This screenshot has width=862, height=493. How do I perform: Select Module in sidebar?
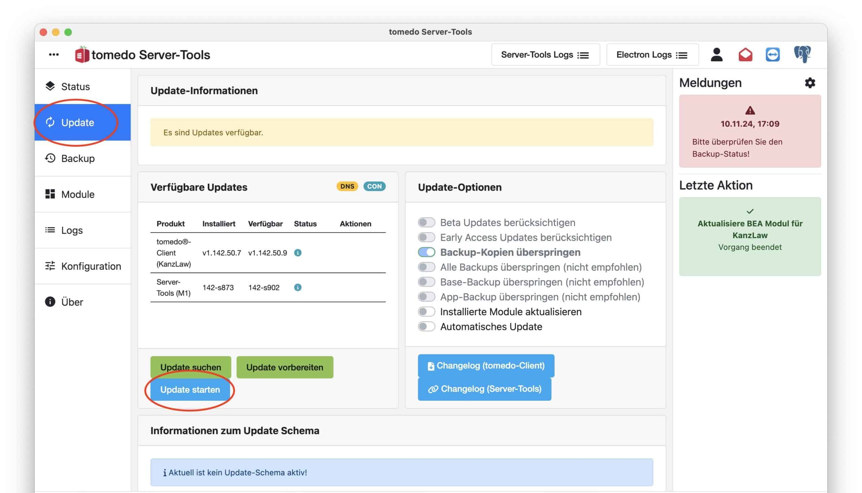(x=77, y=194)
